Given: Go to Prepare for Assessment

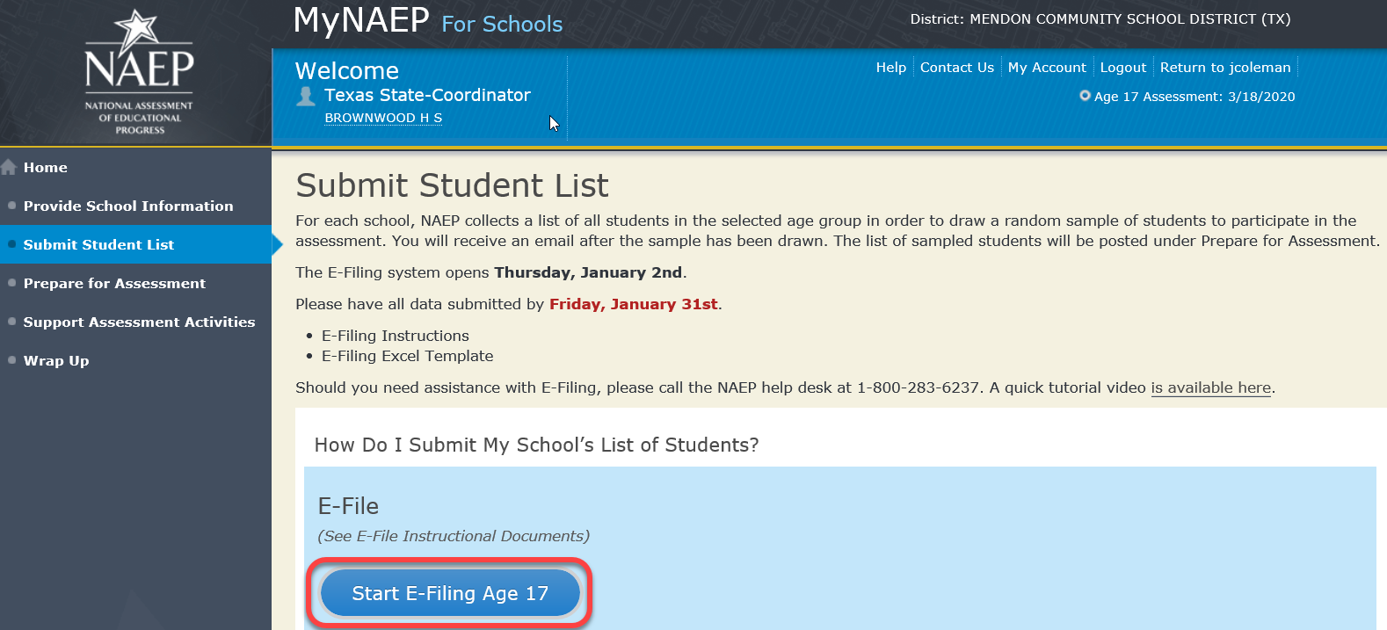Looking at the screenshot, I should tap(114, 283).
